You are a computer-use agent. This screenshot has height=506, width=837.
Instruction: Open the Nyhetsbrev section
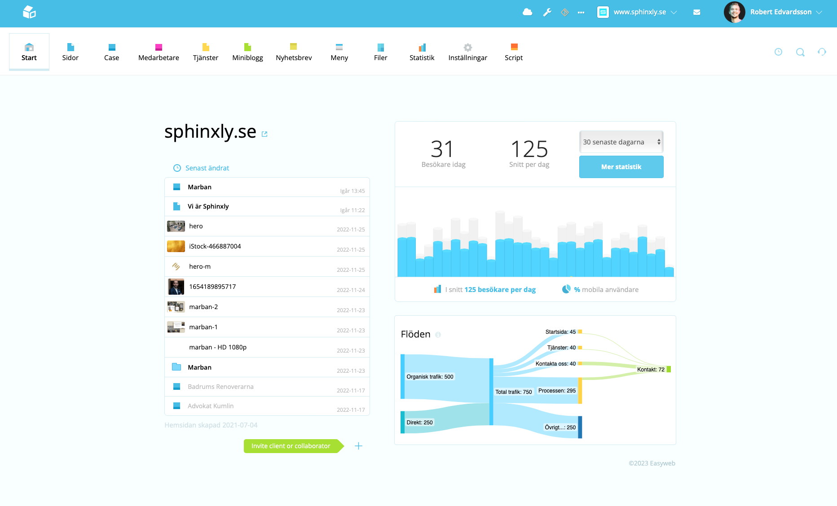[x=294, y=52]
